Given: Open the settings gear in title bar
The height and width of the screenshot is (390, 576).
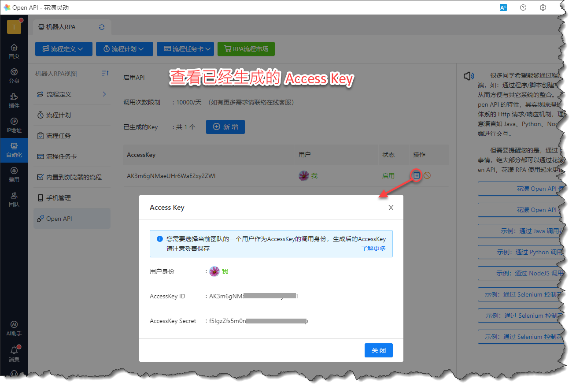Looking at the screenshot, I should tap(543, 7).
